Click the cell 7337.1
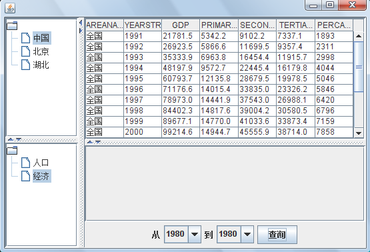Viewport: 370px width, 252px height. pyautogui.click(x=296, y=36)
